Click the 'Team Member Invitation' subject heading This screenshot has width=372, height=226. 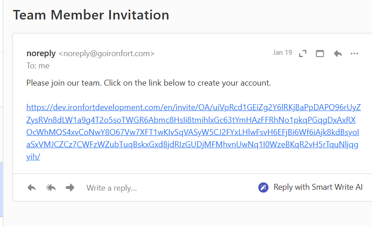point(91,15)
